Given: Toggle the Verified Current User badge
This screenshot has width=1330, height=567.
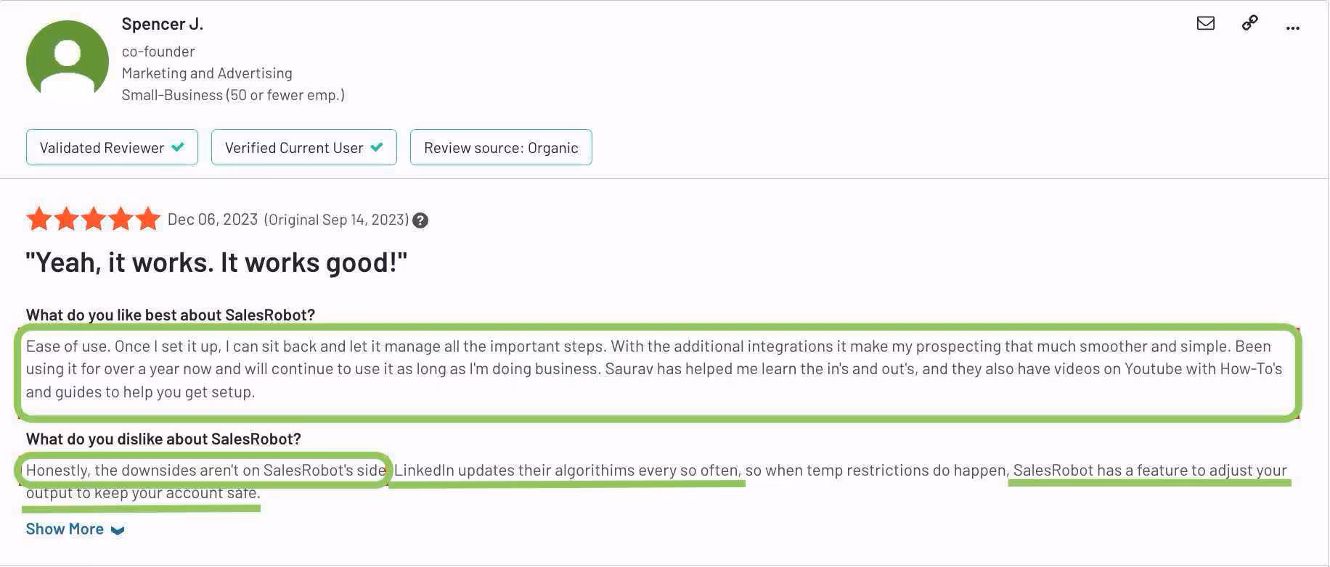Looking at the screenshot, I should pos(303,146).
